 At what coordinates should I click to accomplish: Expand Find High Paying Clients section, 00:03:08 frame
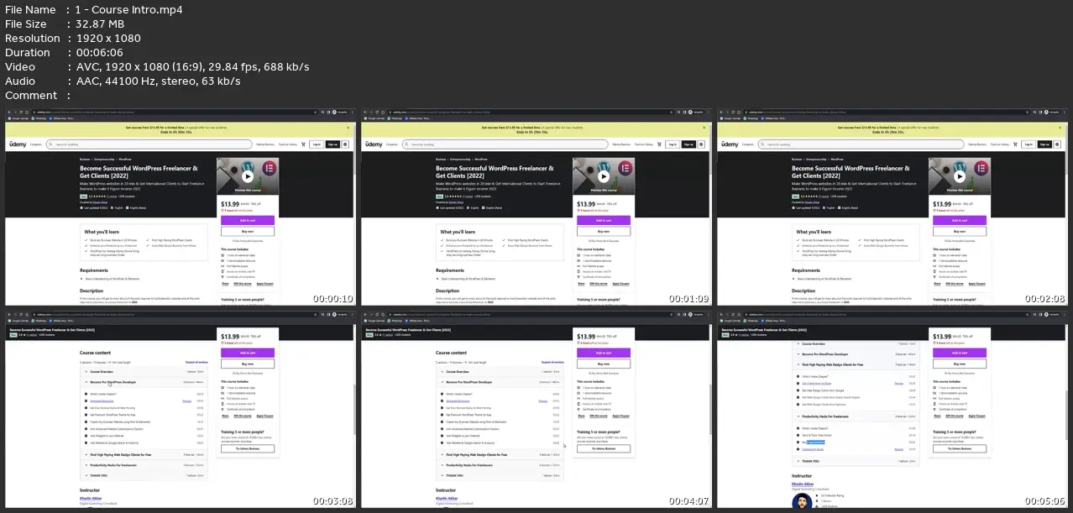pyautogui.click(x=145, y=454)
